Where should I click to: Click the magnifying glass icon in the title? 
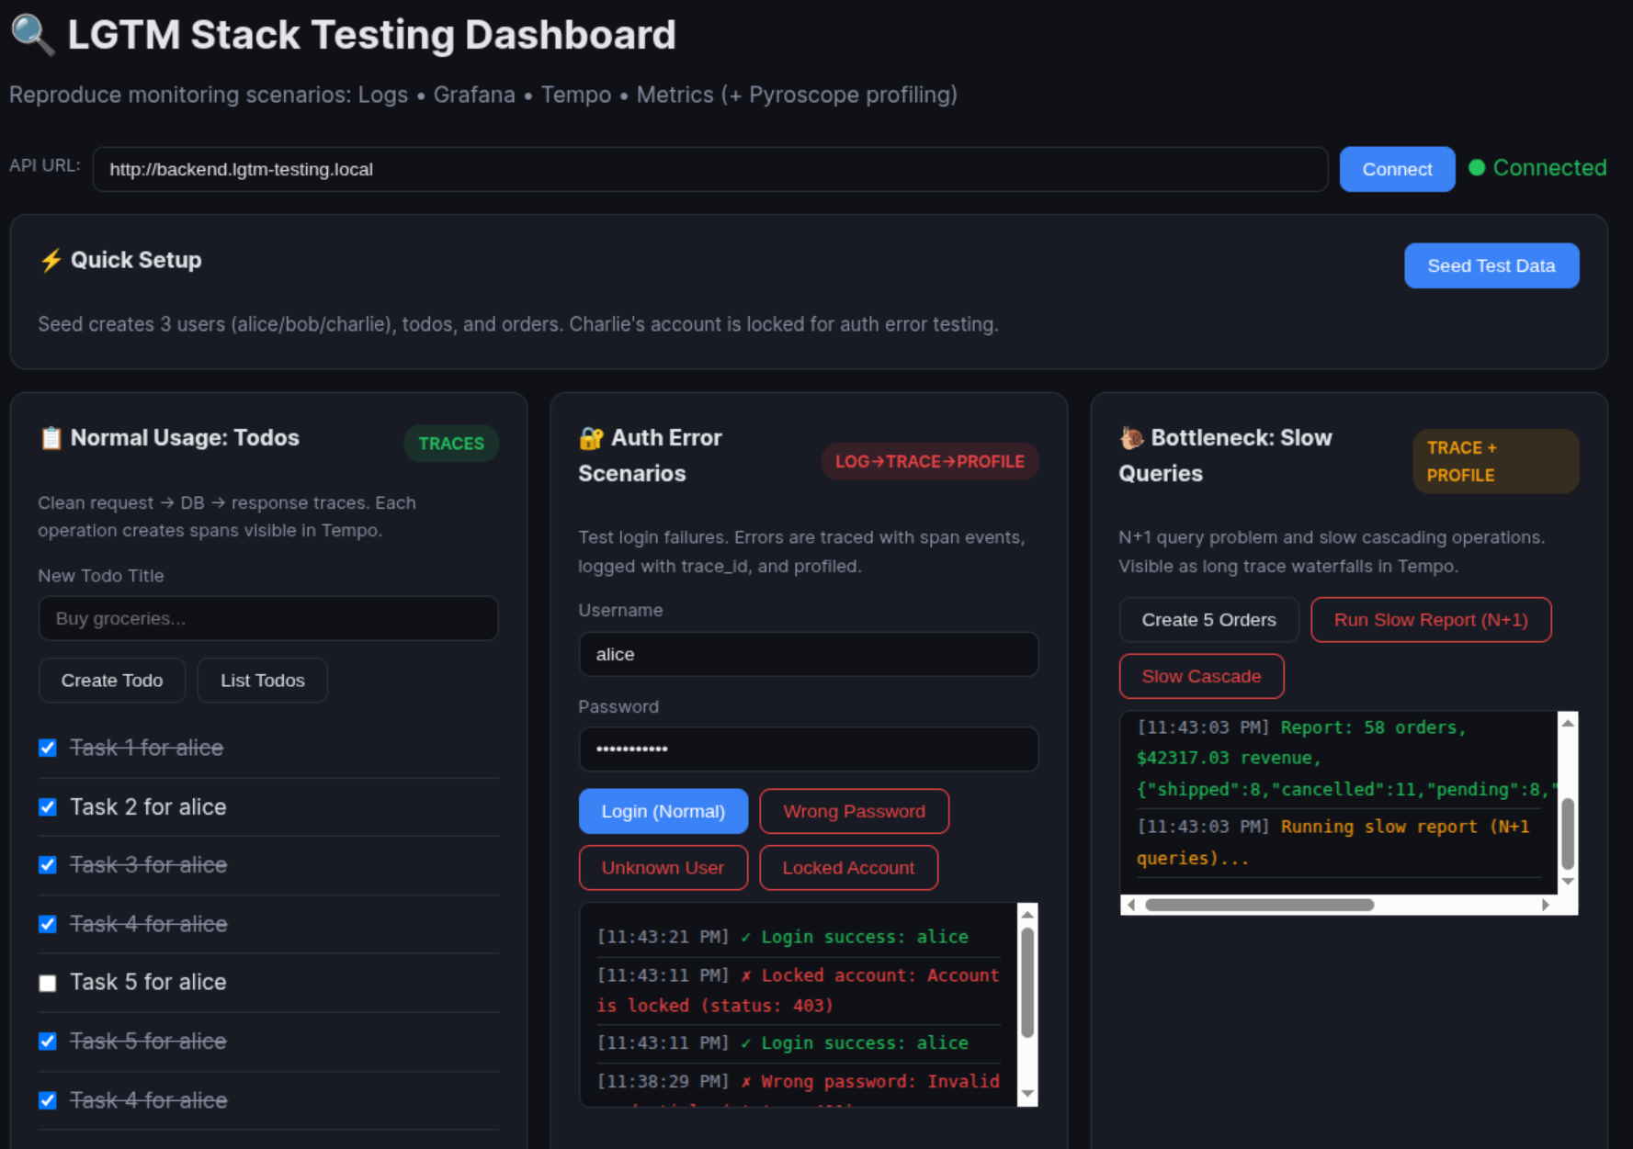pyautogui.click(x=32, y=35)
